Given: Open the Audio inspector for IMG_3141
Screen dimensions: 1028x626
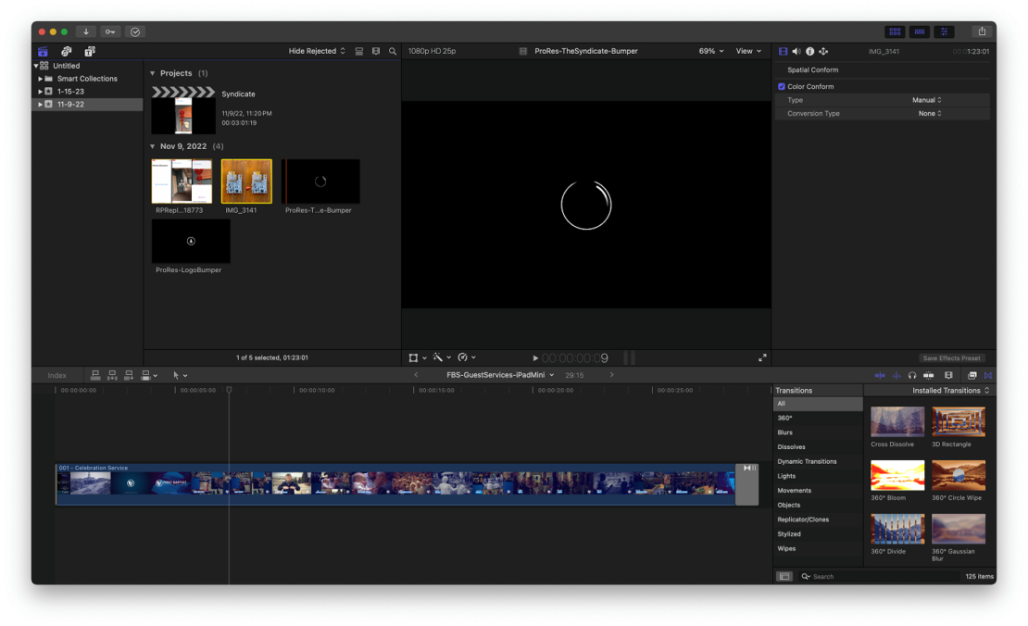Looking at the screenshot, I should (795, 51).
